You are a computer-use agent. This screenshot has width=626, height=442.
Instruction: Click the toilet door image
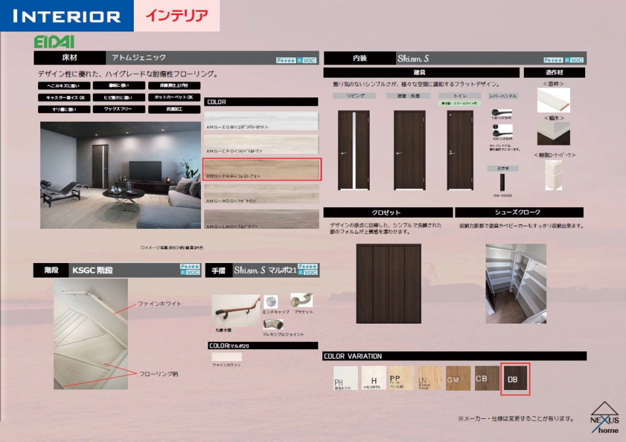(460, 150)
